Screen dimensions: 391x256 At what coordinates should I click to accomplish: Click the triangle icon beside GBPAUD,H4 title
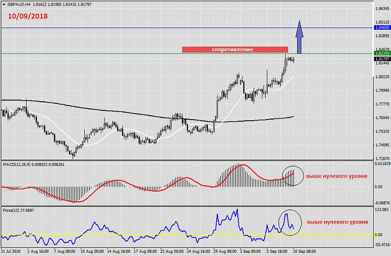pyautogui.click(x=3, y=3)
